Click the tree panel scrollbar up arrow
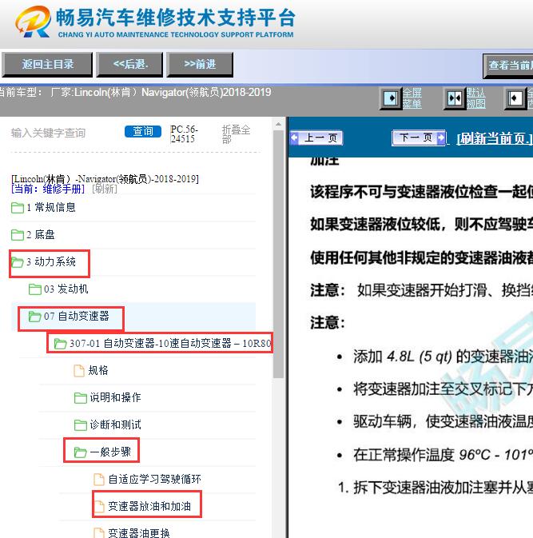Viewport: 533px width, 538px height. [x=279, y=124]
